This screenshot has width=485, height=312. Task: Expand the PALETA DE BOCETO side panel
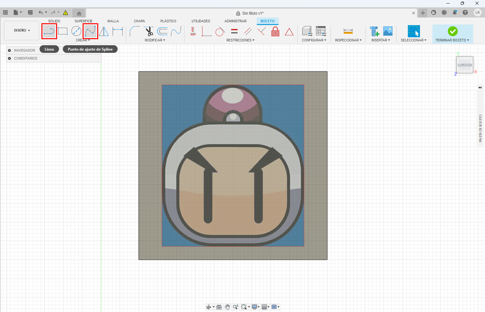pos(480,88)
